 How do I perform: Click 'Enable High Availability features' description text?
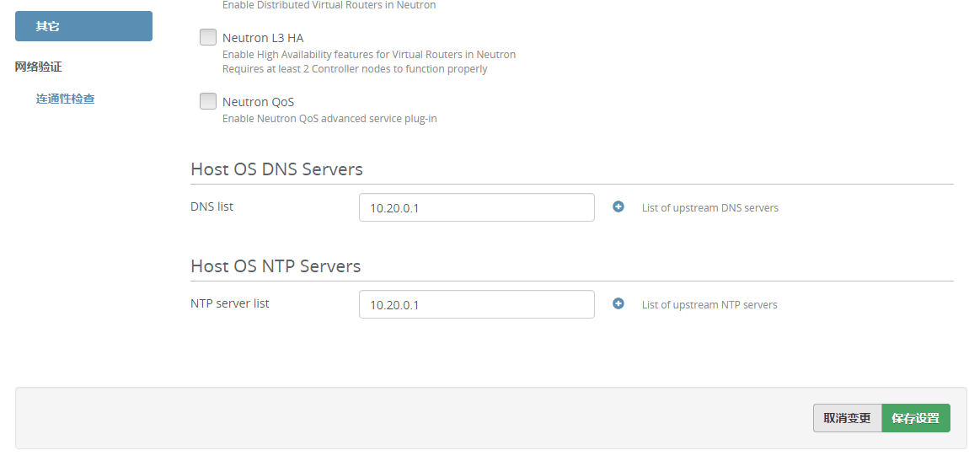(369, 55)
